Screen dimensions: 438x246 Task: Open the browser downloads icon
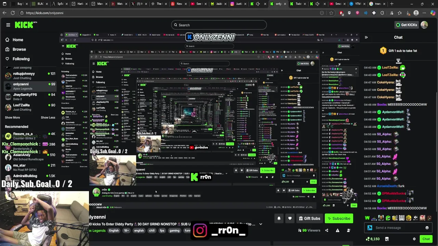point(408,13)
